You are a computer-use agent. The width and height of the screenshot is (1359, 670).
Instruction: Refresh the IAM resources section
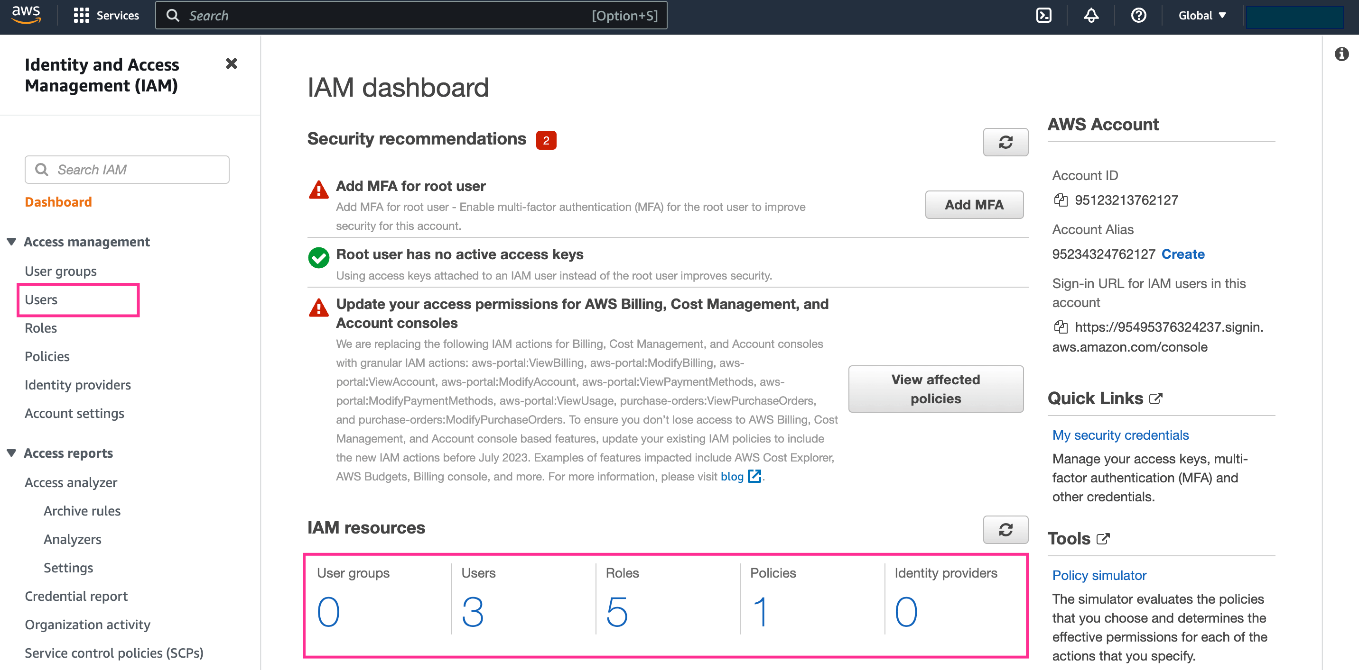1005,529
